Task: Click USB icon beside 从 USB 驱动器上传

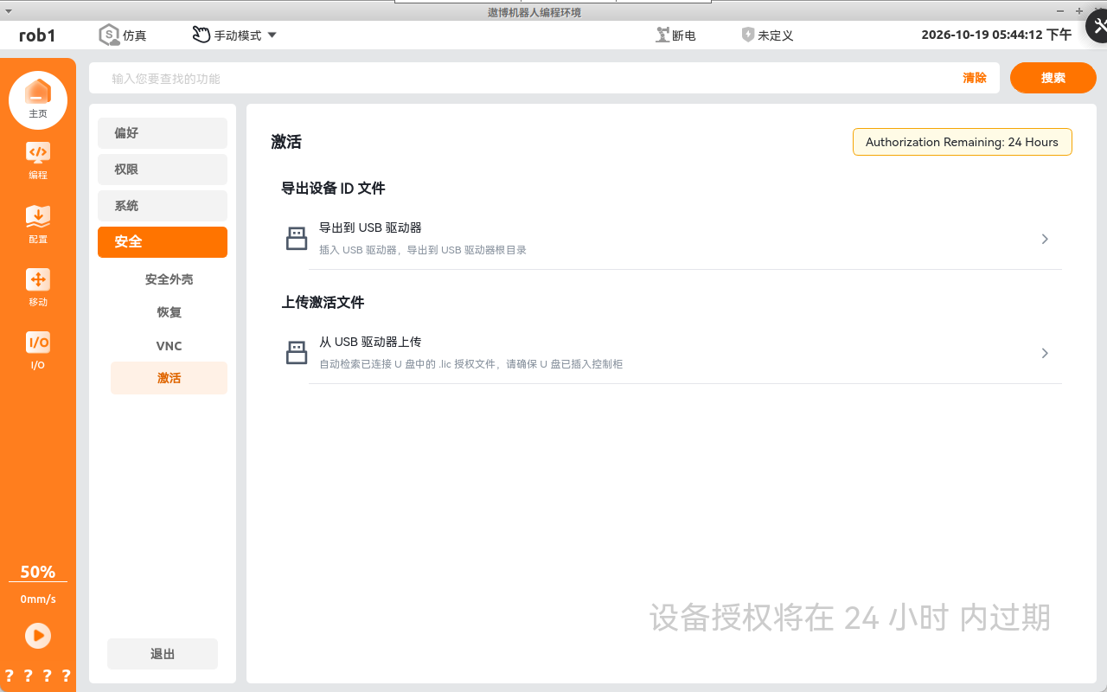Action: pyautogui.click(x=297, y=353)
